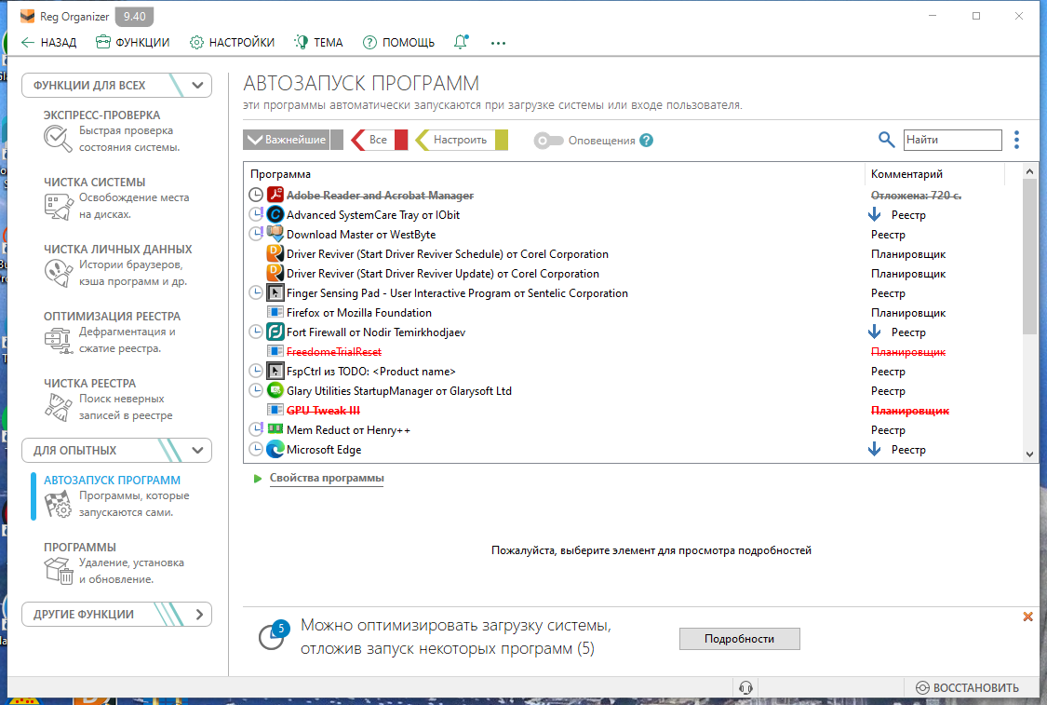Click the Notifications help question mark
1047x705 pixels.
[647, 141]
